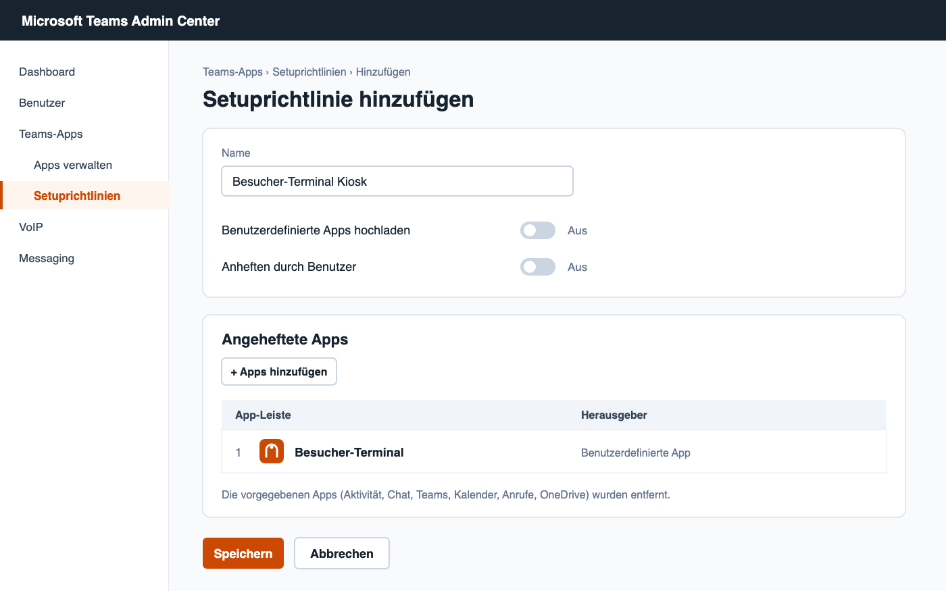This screenshot has height=591, width=946.
Task: Open Dashboard in the sidebar
Action: (x=47, y=72)
